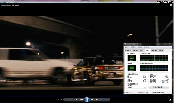174x103 pixels.
Task: Maximize the Task Manager window
Action: [x=164, y=44]
